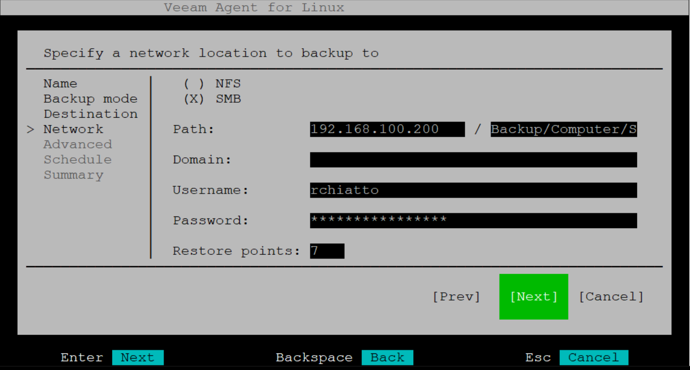Viewport: 690px width, 370px height.
Task: Click the Domain: label
Action: coord(202,160)
